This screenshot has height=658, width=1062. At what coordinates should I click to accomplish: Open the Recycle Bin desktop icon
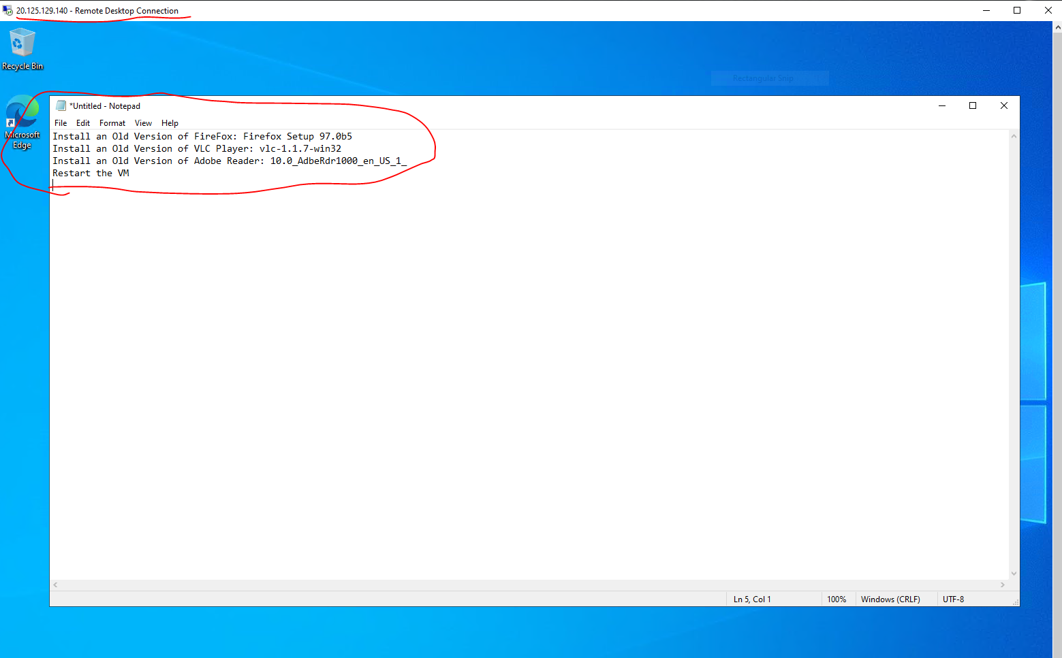22,49
